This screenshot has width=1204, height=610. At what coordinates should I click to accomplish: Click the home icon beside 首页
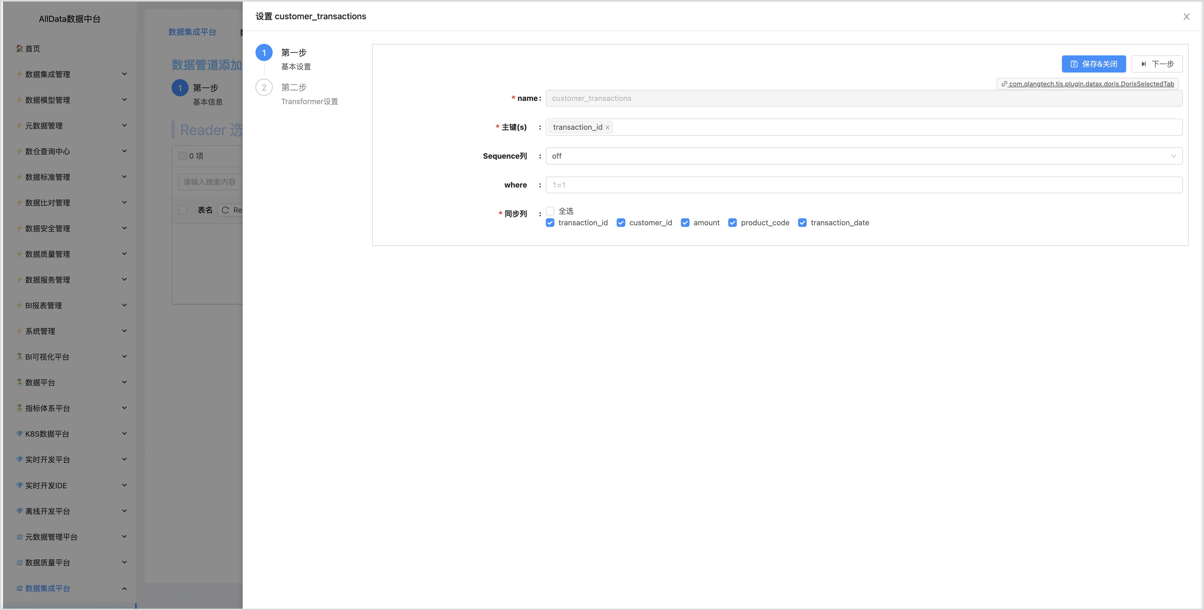coord(19,49)
